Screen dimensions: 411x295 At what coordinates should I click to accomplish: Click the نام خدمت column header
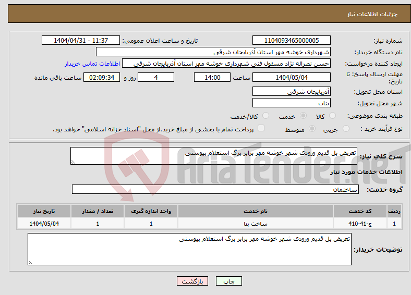point(256,211)
